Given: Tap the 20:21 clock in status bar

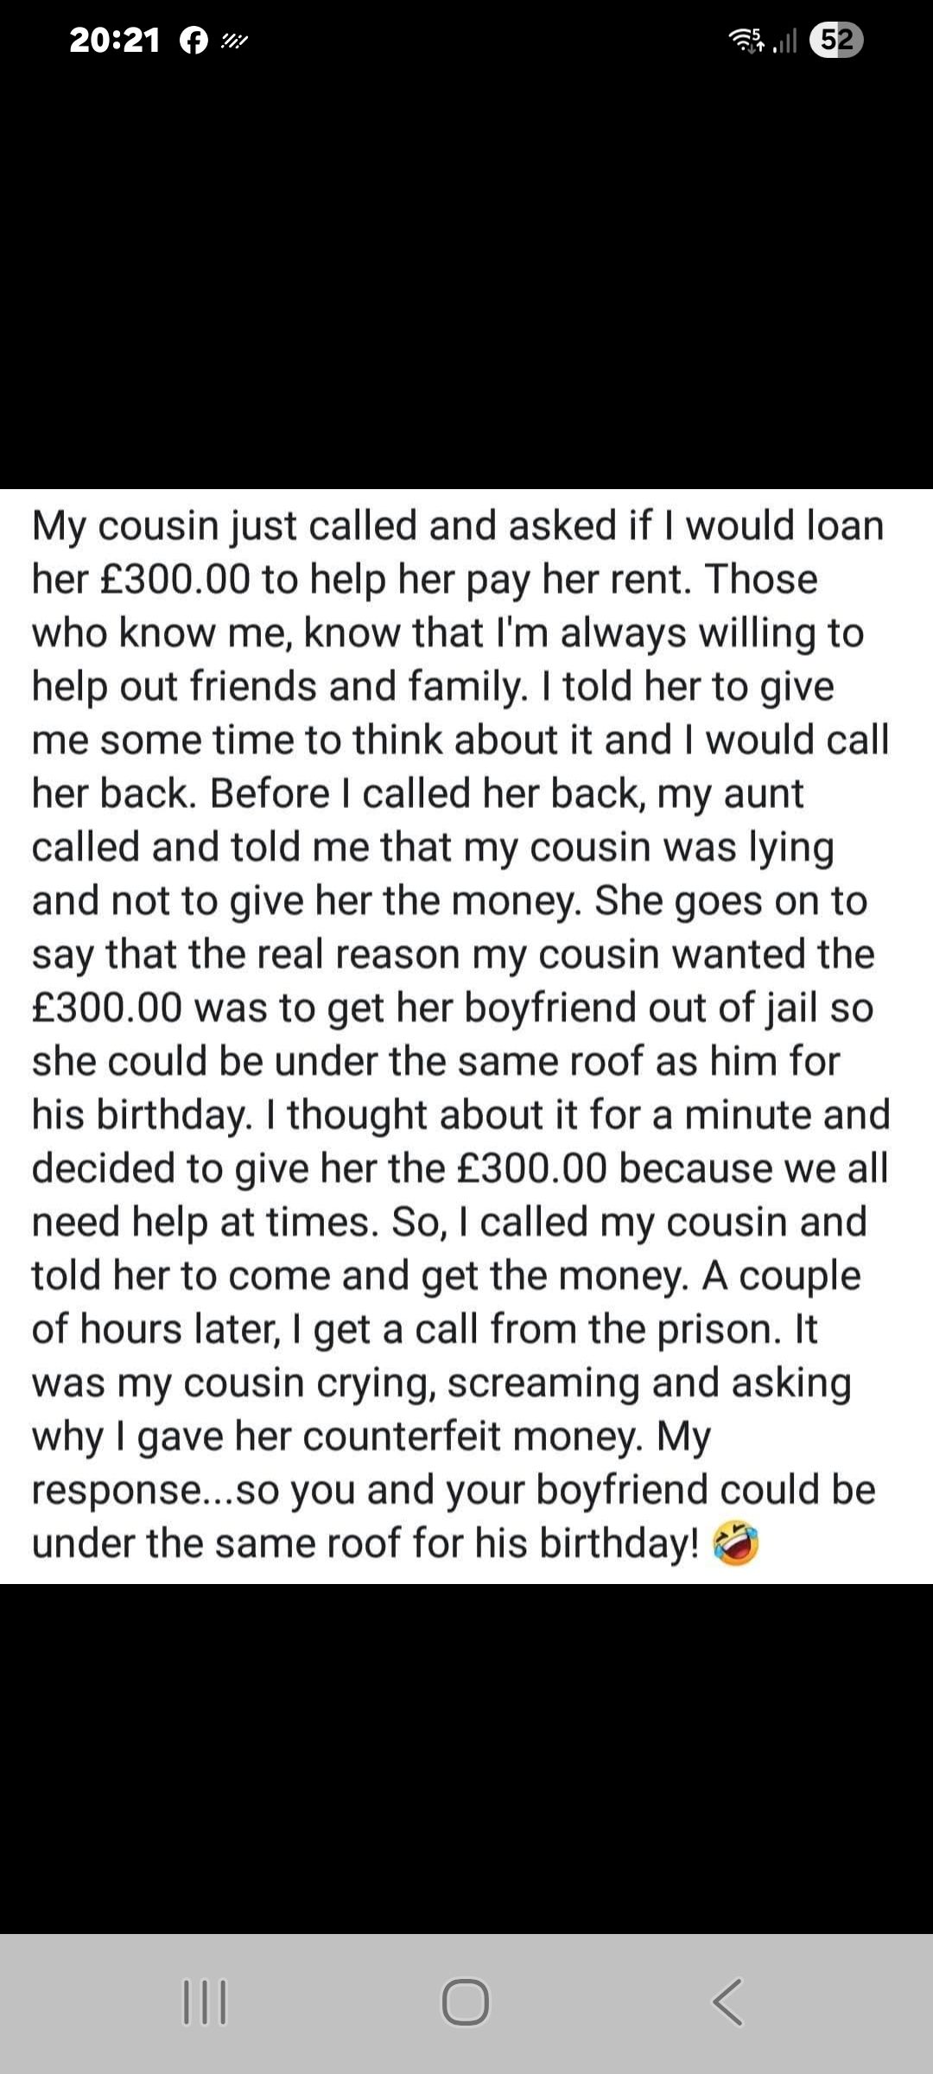Looking at the screenshot, I should (114, 41).
